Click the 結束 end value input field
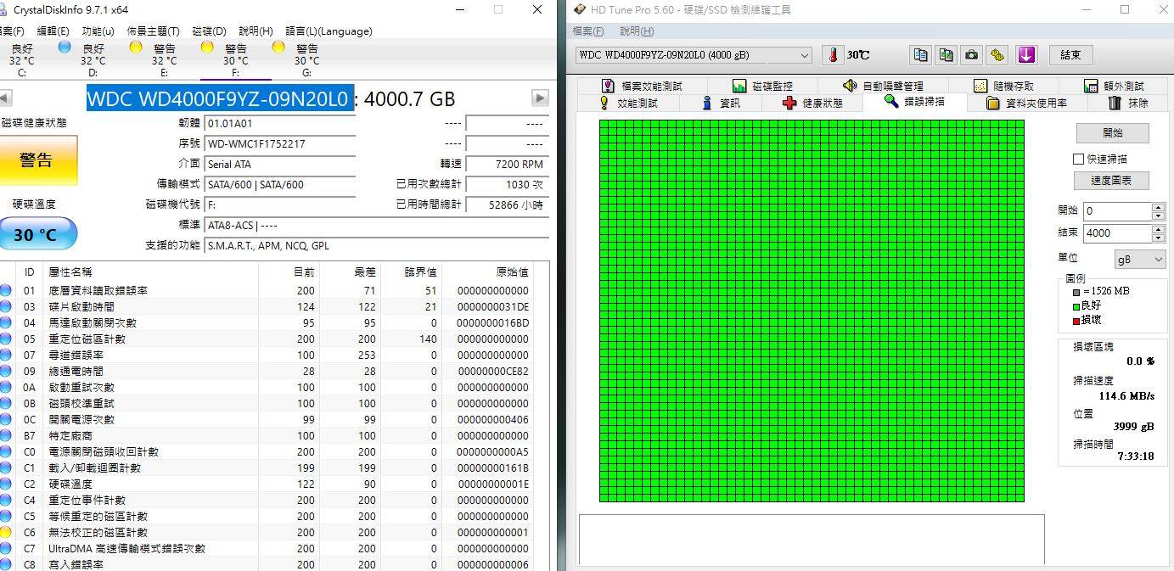Image resolution: width=1174 pixels, height=571 pixels. [x=1118, y=233]
